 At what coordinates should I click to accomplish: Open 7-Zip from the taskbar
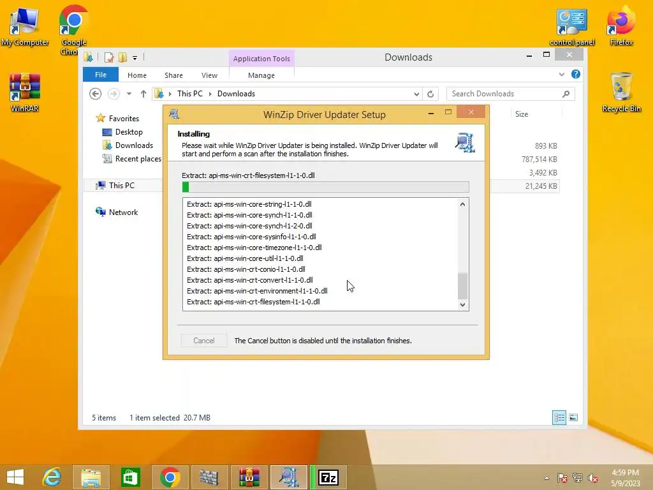pos(328,477)
